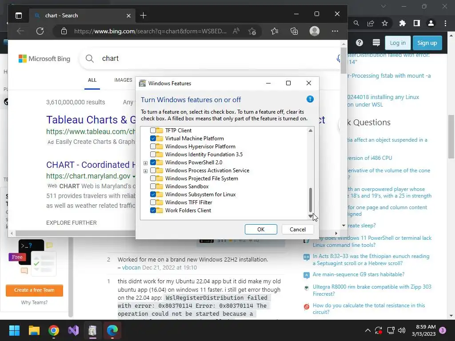Image resolution: width=455 pixels, height=341 pixels.
Task: Click Create a free Team button
Action: [x=34, y=290]
